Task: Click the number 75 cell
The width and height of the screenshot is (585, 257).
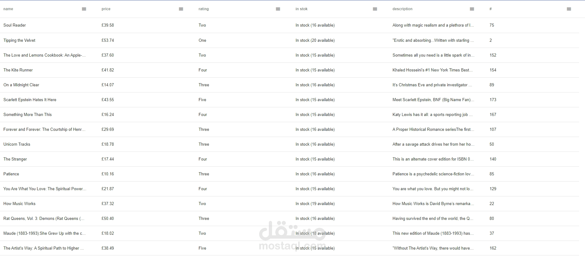Action: coord(492,25)
